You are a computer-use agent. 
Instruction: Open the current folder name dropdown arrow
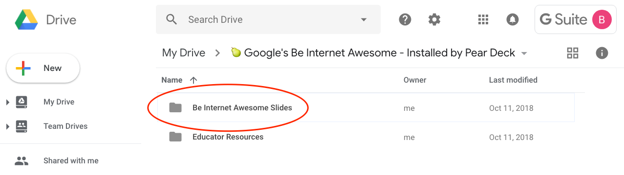pos(524,53)
